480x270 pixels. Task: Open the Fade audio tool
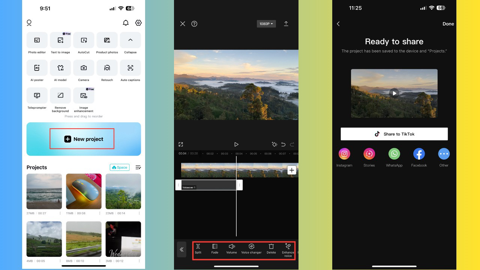[x=214, y=248]
